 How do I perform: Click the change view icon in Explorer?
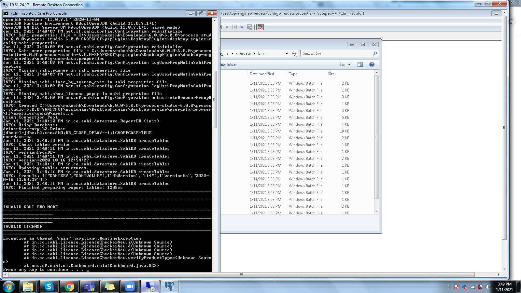(342, 64)
